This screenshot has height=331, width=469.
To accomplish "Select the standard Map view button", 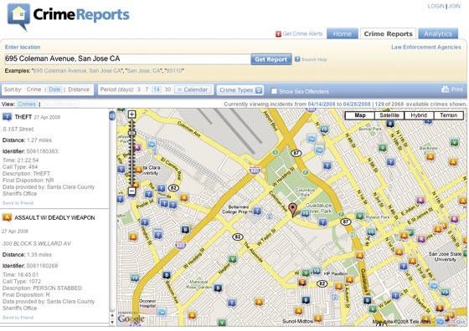I will [360, 115].
